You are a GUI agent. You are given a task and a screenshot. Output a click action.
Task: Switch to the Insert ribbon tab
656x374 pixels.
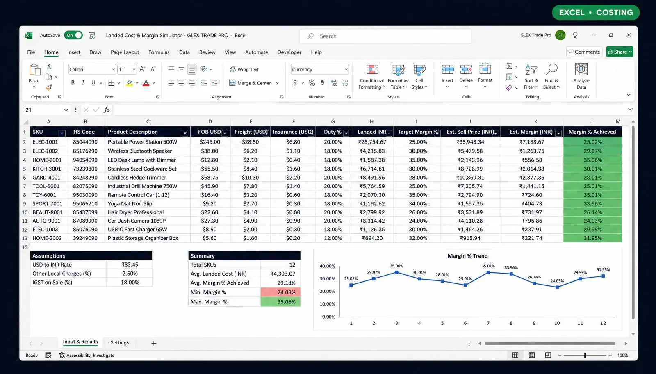(74, 52)
